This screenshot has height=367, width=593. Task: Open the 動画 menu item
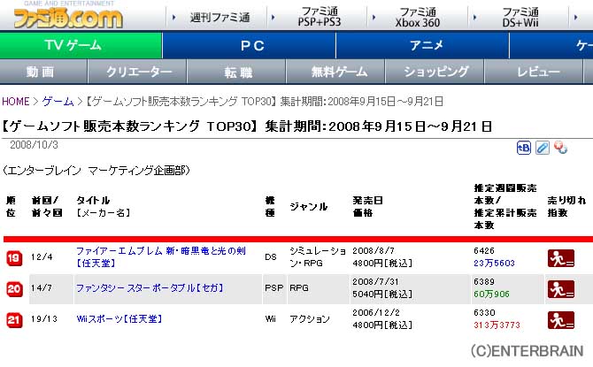43,72
